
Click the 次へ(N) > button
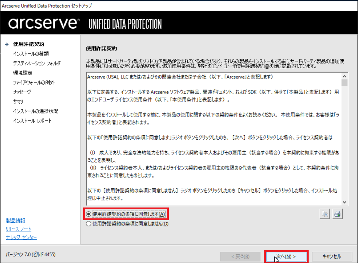(x=286, y=256)
